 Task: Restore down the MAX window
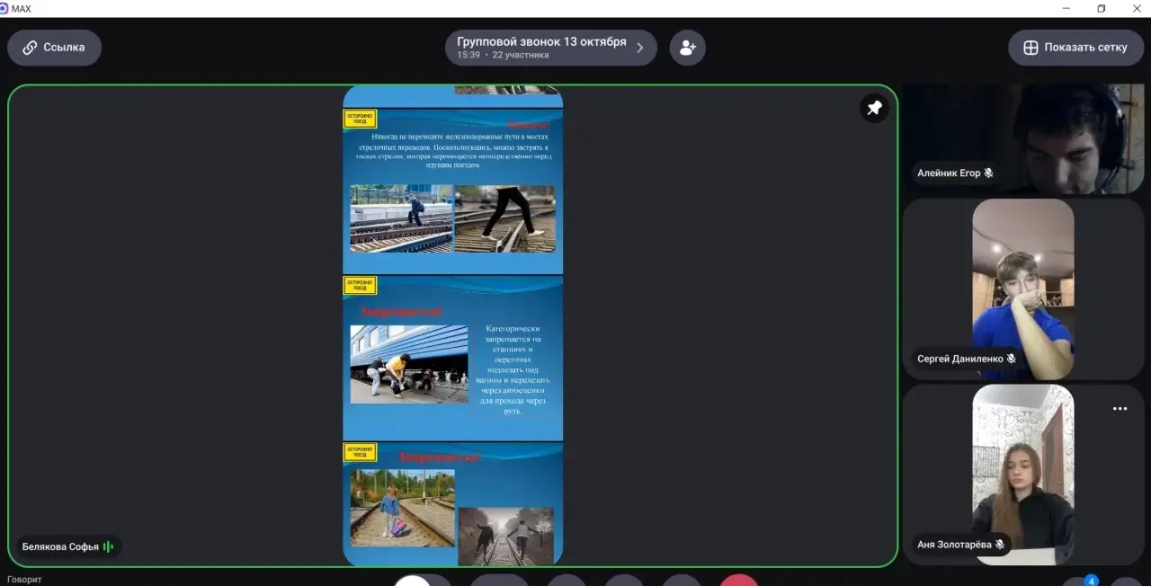(x=1101, y=8)
